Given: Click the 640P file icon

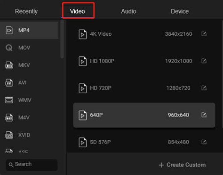Looking at the screenshot, I should (83, 115).
